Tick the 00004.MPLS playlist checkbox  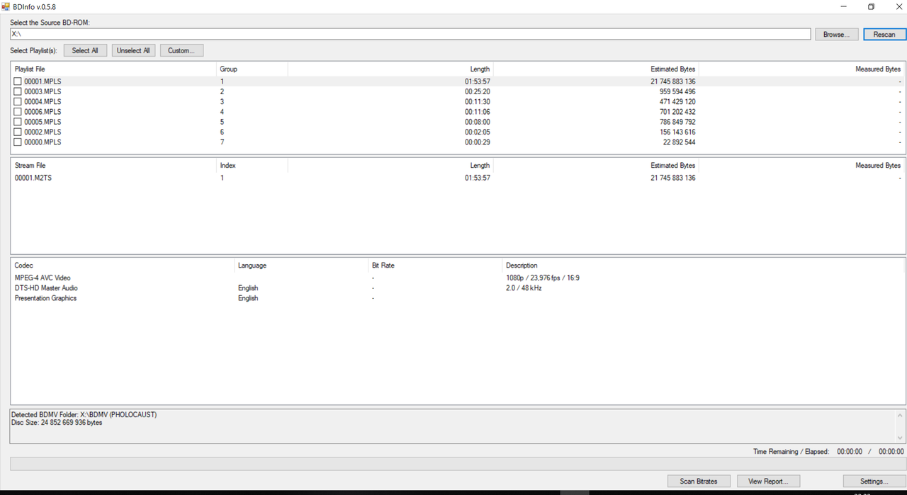[x=18, y=101]
